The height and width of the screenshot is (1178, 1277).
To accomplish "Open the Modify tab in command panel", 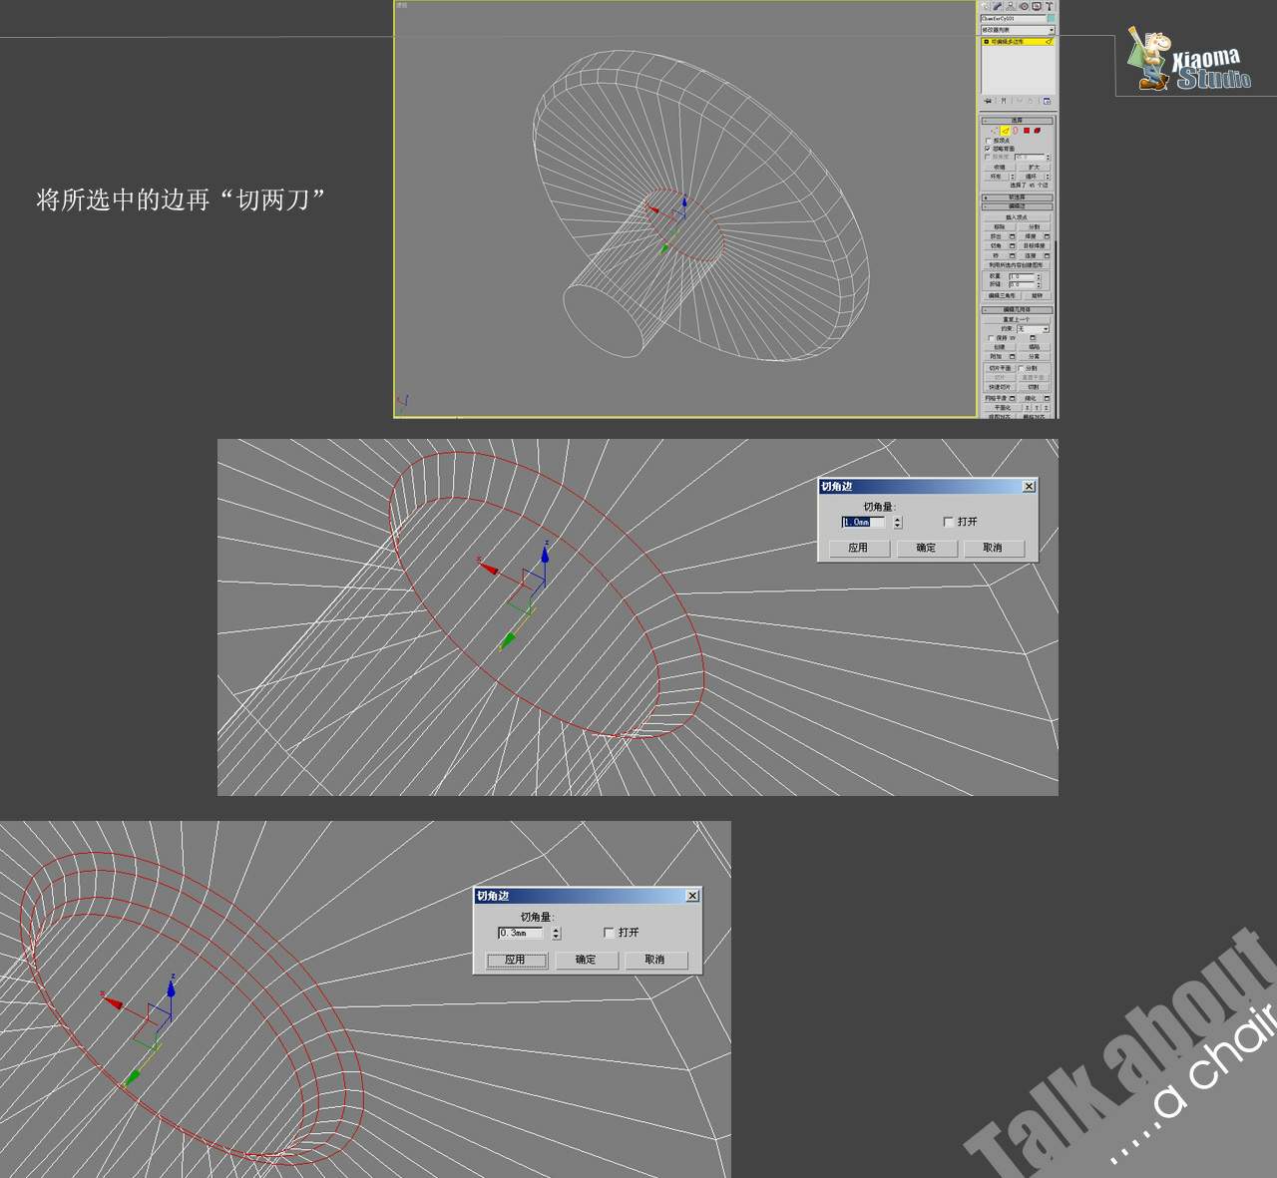I will click(x=997, y=6).
